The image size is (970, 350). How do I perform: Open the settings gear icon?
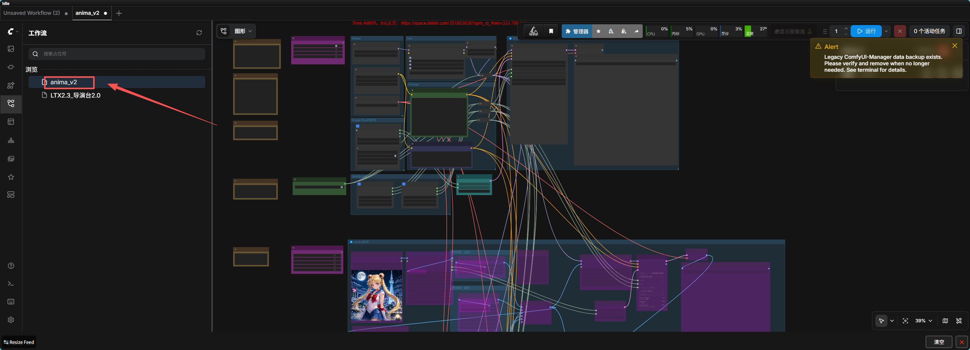(x=11, y=320)
